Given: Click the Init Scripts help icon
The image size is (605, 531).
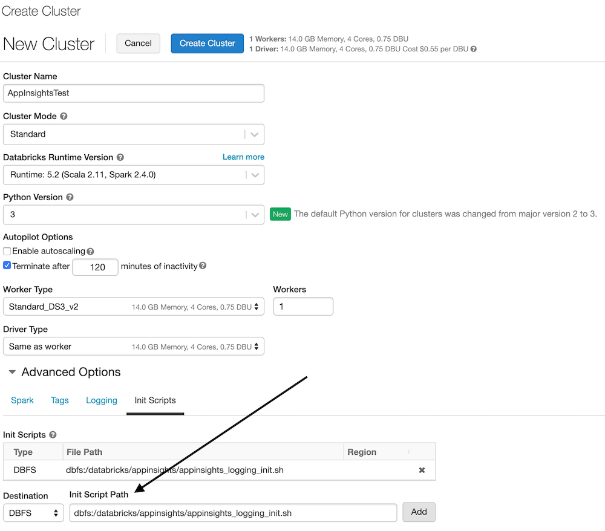Looking at the screenshot, I should pyautogui.click(x=53, y=435).
